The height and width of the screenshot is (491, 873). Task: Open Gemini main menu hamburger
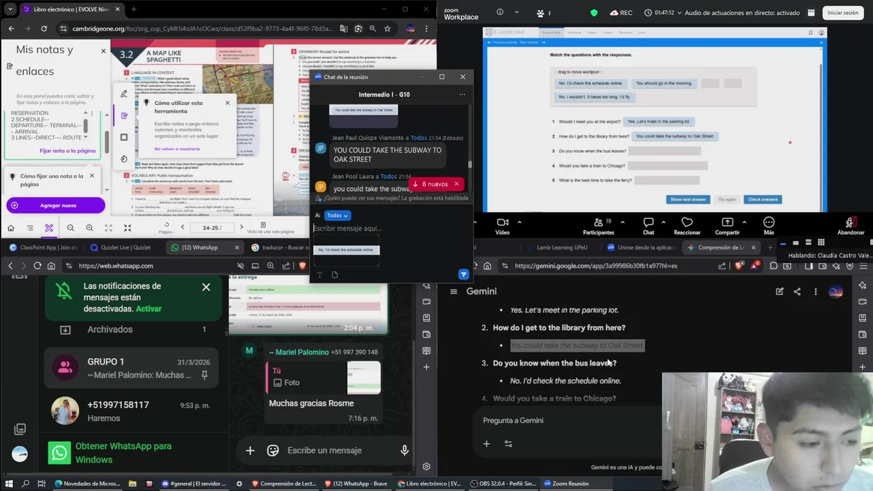(x=453, y=291)
